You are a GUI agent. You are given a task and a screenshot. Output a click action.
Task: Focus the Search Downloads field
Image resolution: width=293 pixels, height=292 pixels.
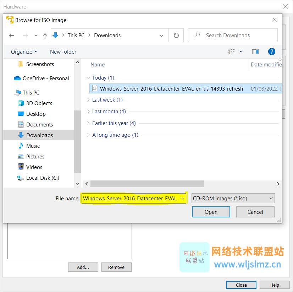(233, 36)
